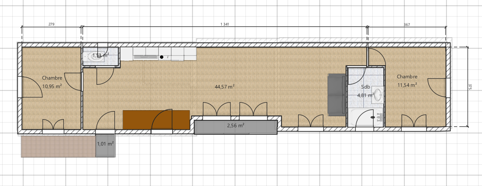Select the Sdb 4,81 m² bathroom label
The height and width of the screenshot is (186, 482).
point(365,91)
